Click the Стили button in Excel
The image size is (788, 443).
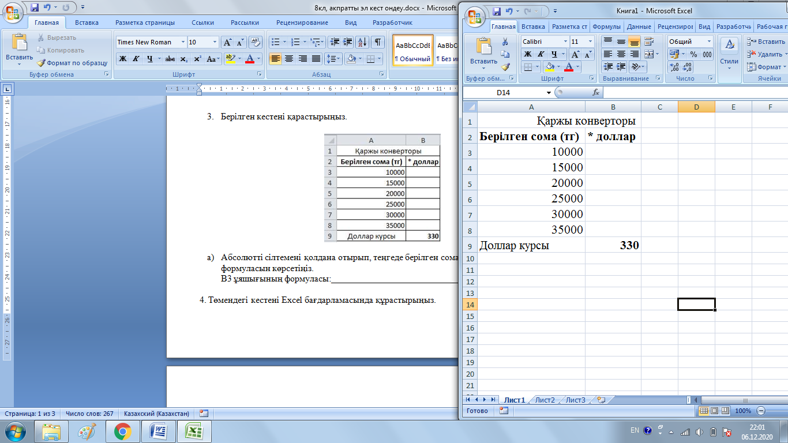pyautogui.click(x=729, y=55)
